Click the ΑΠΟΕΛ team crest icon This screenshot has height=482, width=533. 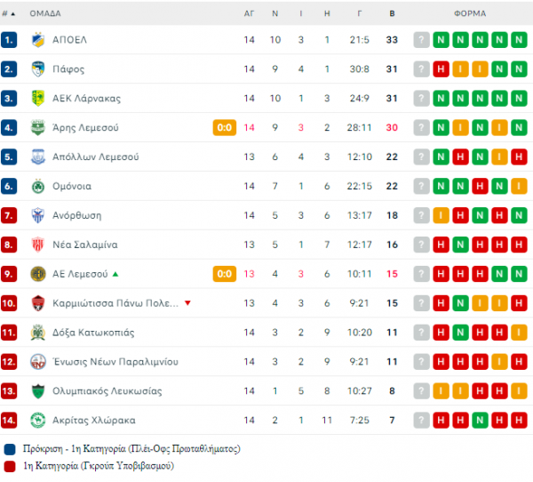pos(37,40)
